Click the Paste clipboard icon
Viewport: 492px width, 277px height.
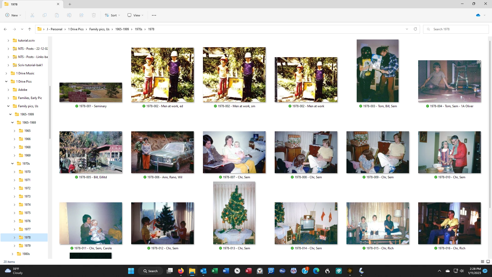(x=57, y=15)
